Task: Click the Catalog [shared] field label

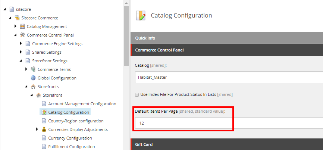Action: pyautogui.click(x=151, y=66)
